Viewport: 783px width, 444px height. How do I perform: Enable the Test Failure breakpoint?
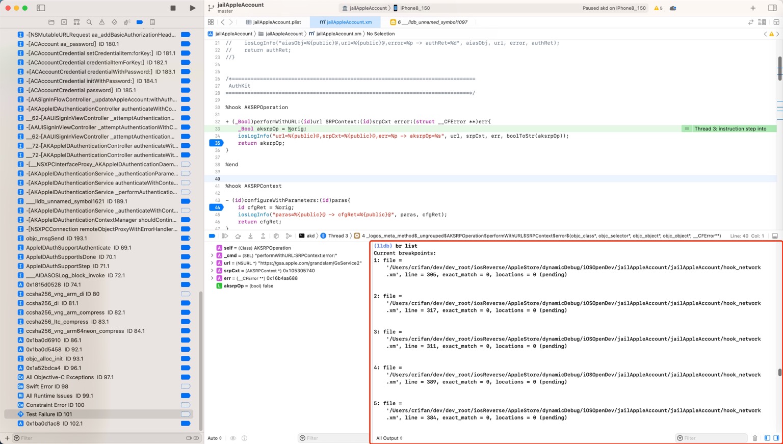click(x=186, y=414)
